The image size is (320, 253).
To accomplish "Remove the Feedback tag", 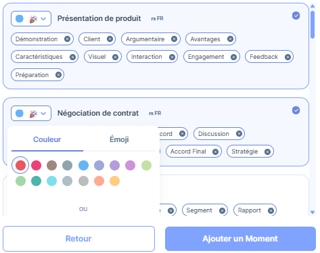I will (288, 57).
